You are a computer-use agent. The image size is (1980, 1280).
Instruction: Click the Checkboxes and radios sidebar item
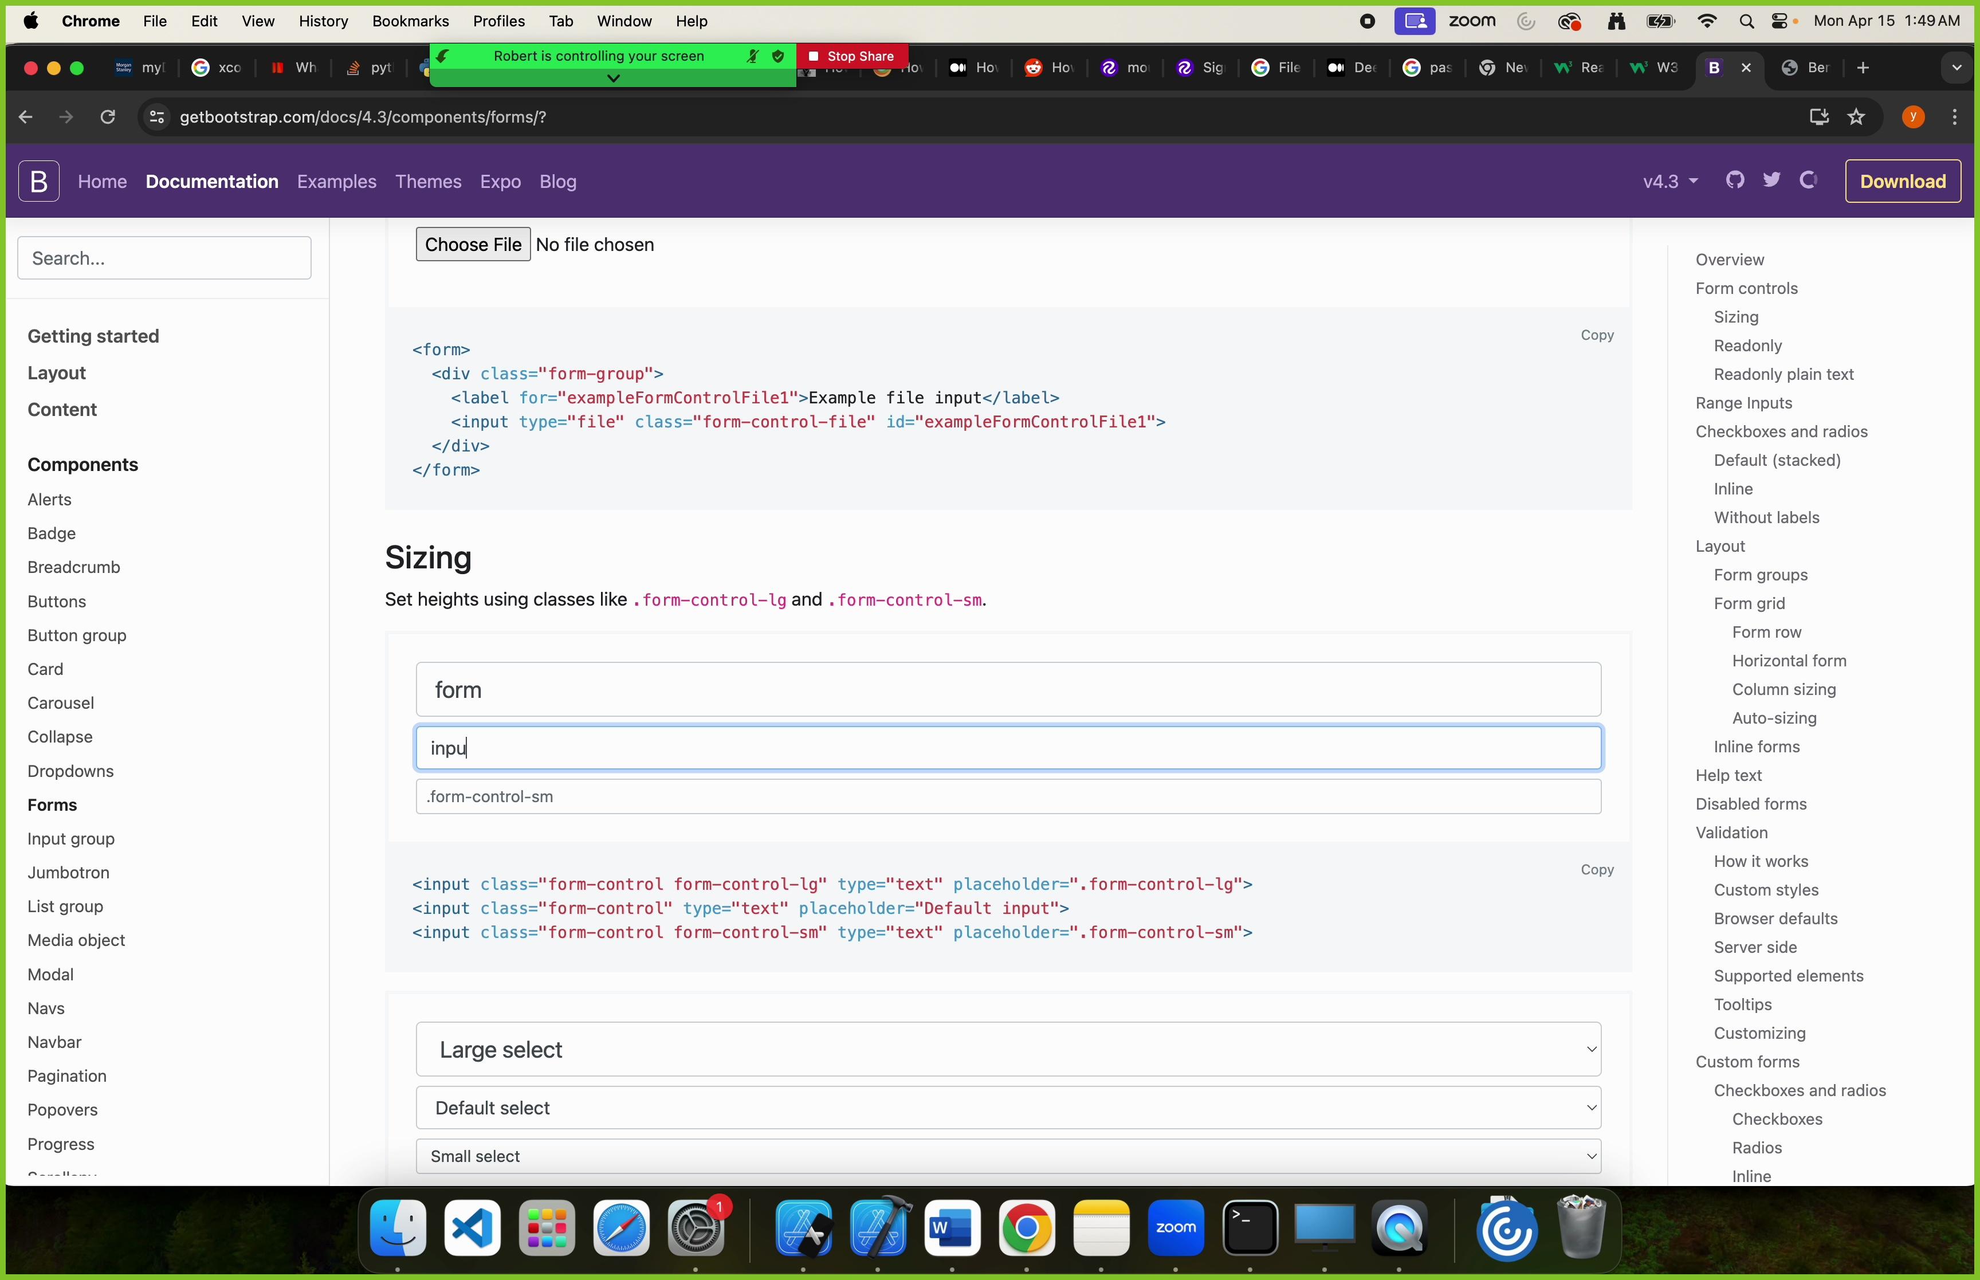coord(1781,431)
